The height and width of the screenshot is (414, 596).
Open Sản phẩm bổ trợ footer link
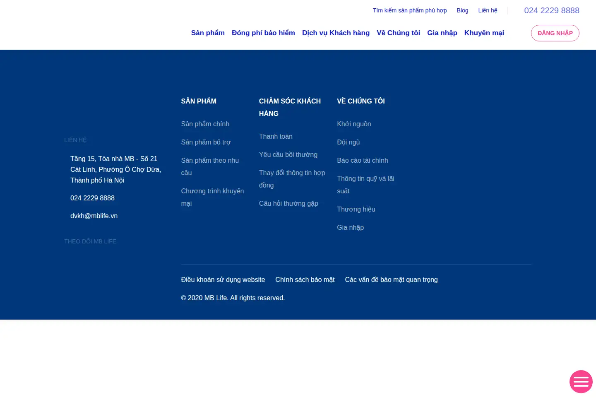pyautogui.click(x=206, y=142)
